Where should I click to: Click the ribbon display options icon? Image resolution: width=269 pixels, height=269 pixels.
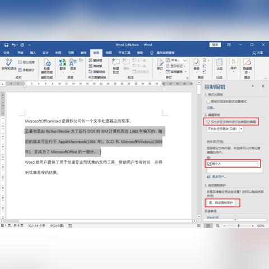[x=229, y=45]
